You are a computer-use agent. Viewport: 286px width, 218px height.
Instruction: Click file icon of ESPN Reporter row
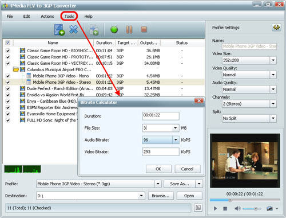click(22, 107)
